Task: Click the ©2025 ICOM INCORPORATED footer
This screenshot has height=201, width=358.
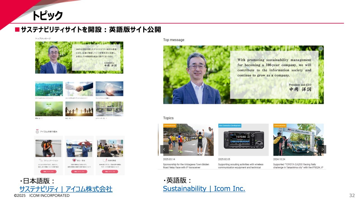Action: pos(42,196)
